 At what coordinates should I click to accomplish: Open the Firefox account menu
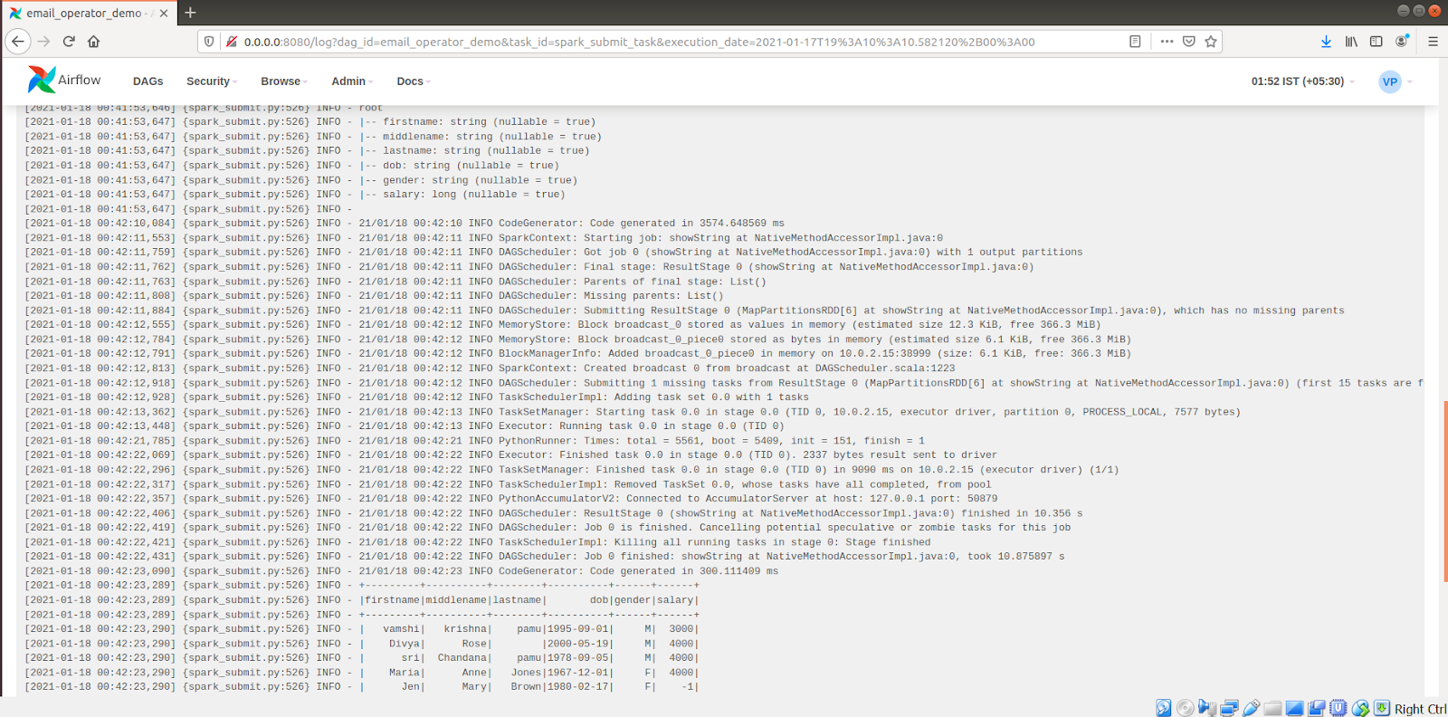(x=1402, y=41)
